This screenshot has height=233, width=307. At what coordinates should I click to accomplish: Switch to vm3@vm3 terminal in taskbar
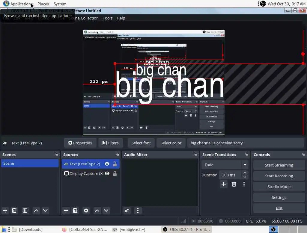(x=129, y=229)
